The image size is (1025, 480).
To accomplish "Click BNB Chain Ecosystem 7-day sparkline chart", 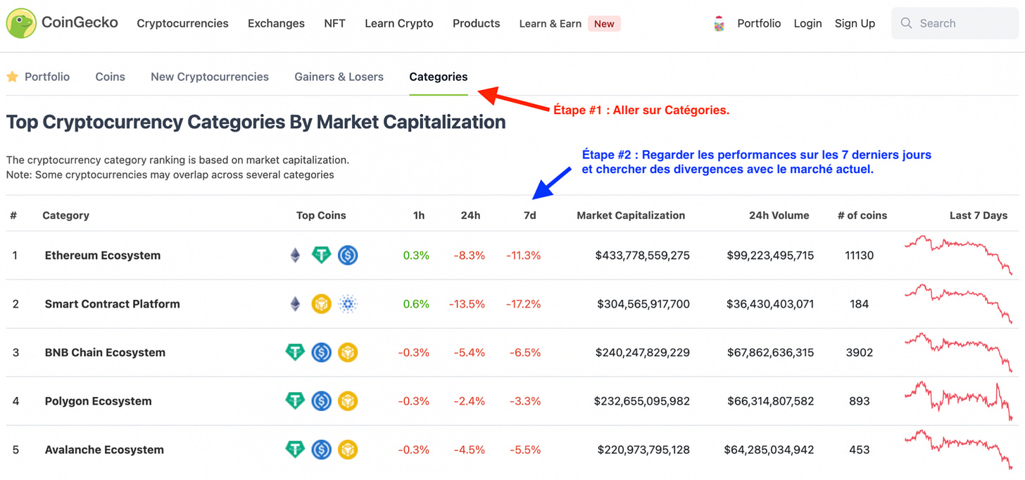I will pyautogui.click(x=959, y=352).
